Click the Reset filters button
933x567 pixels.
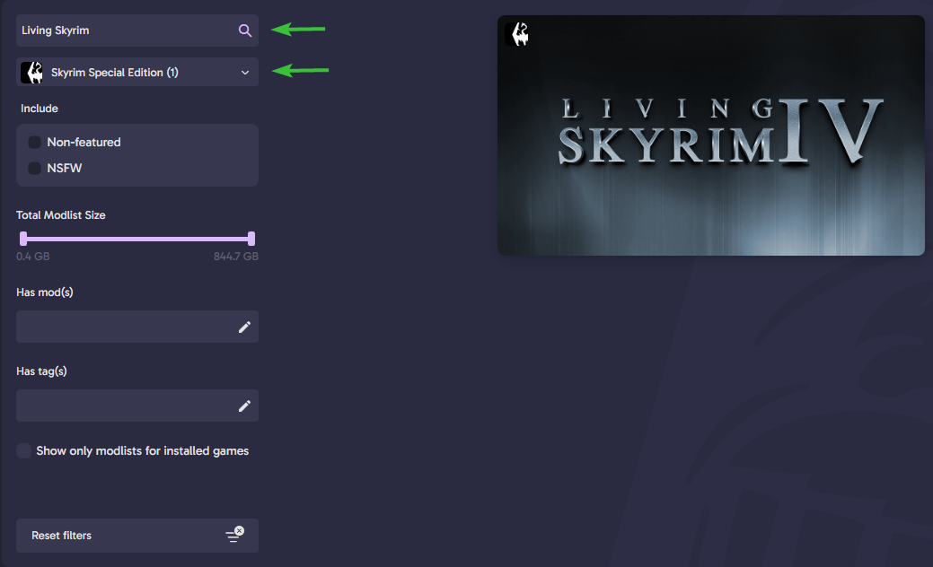(136, 536)
